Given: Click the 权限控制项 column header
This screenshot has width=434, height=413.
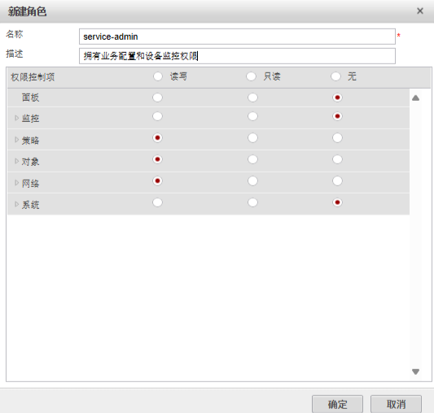Looking at the screenshot, I should [33, 77].
